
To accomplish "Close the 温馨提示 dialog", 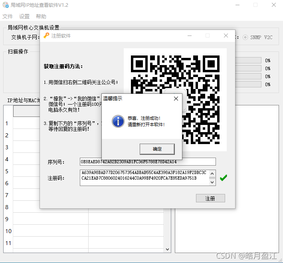I will (x=176, y=99).
